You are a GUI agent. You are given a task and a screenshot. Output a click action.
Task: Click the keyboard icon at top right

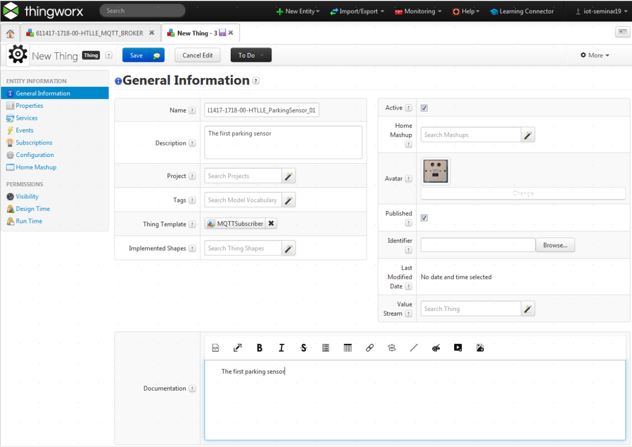point(623,32)
